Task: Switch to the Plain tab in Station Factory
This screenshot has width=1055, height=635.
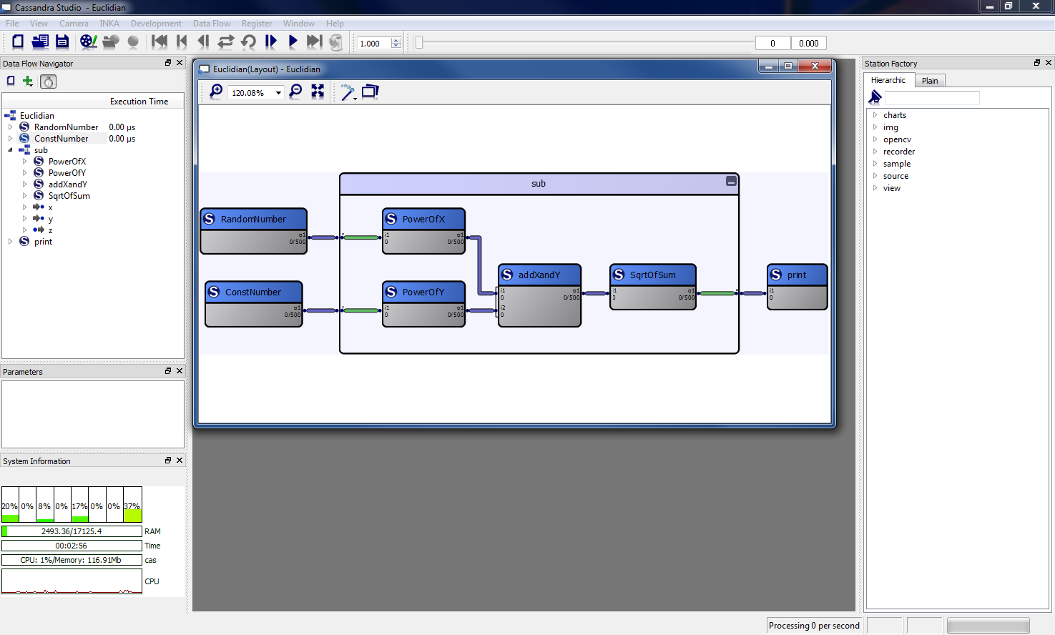Action: pos(930,80)
